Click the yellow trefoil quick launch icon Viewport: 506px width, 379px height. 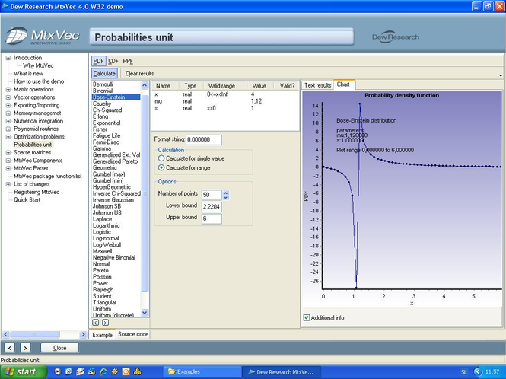coord(138,371)
